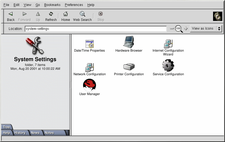The image size is (225, 142).
Task: Select the Tree sidebar tab
Action: tap(7, 127)
